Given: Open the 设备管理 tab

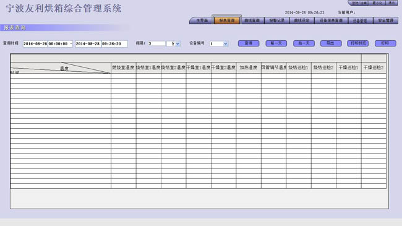Looking at the screenshot, I should point(360,20).
